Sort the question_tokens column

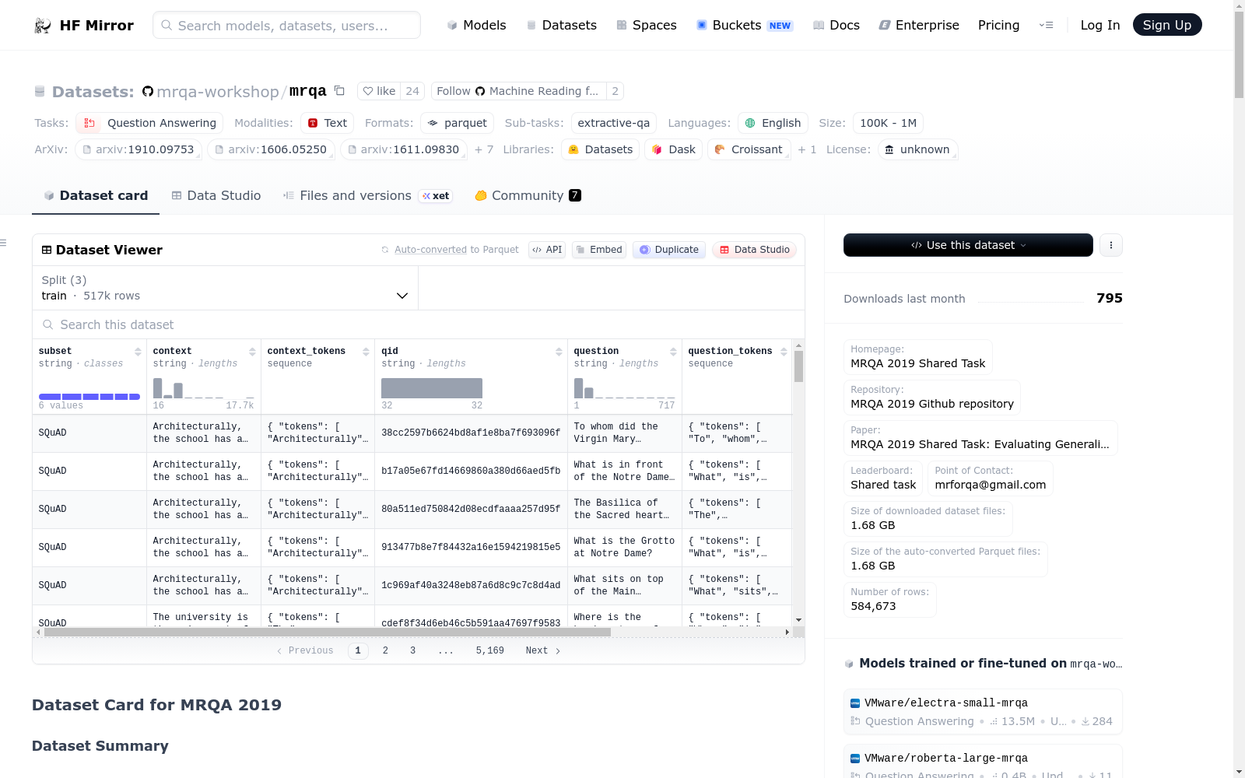coord(784,352)
